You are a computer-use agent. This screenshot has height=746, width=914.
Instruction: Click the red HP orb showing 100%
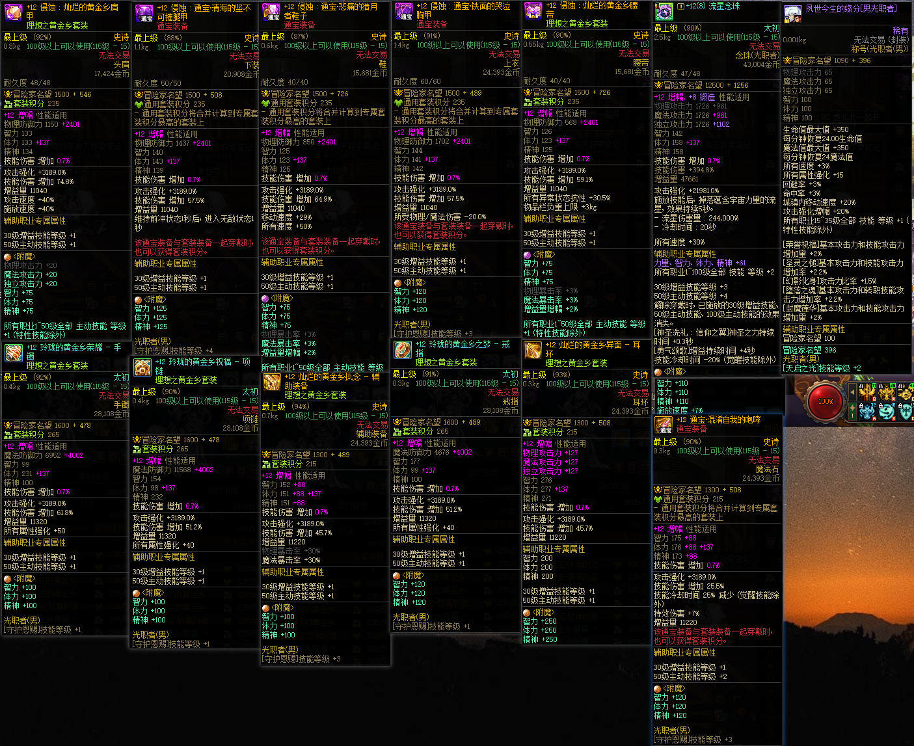tap(826, 401)
